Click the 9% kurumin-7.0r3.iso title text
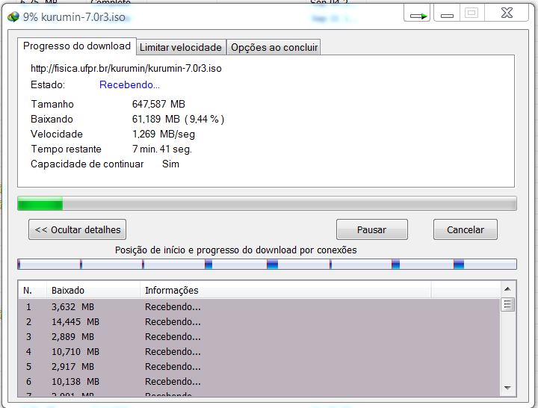 [x=74, y=17]
